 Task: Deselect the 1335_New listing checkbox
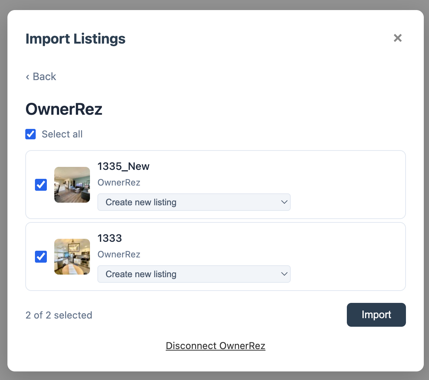click(x=41, y=184)
